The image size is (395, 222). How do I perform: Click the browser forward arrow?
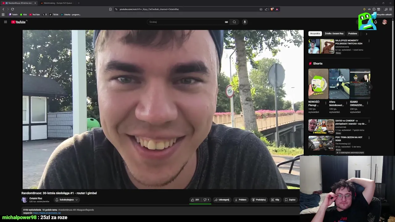(x=8, y=9)
